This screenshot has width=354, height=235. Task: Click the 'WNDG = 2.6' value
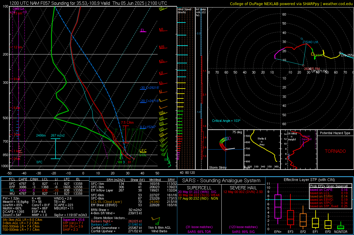coord(63,198)
